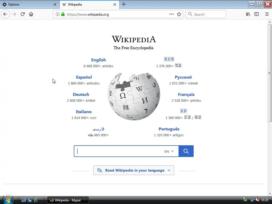Open the Windows Start orb
Screen dimensions: 272x204
pyautogui.click(x=7, y=200)
